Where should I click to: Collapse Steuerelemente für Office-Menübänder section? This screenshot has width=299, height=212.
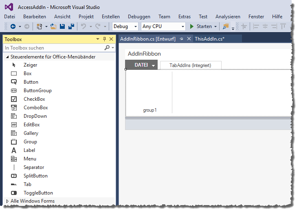7,57
